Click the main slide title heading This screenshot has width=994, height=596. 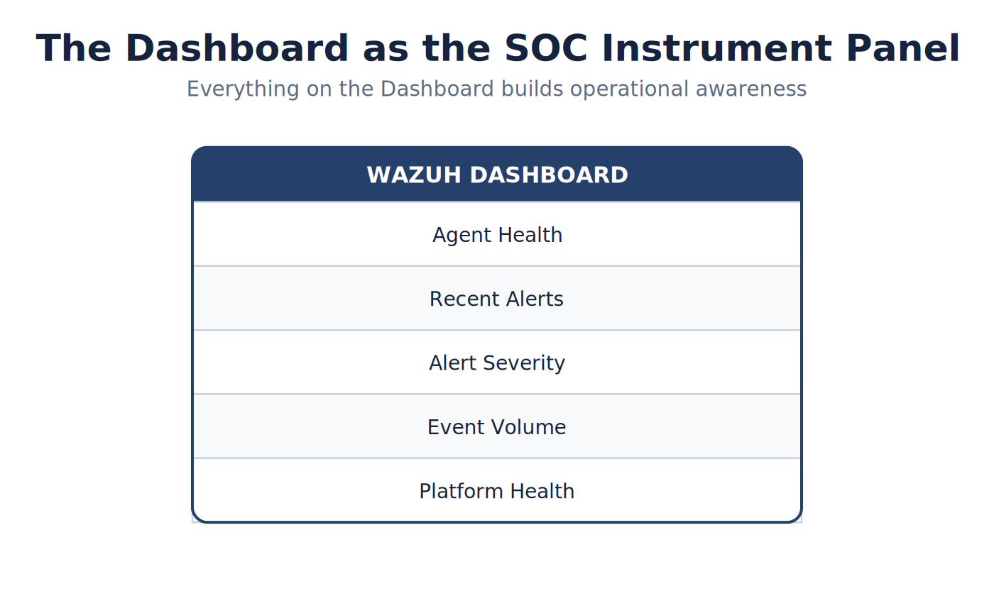coord(498,49)
